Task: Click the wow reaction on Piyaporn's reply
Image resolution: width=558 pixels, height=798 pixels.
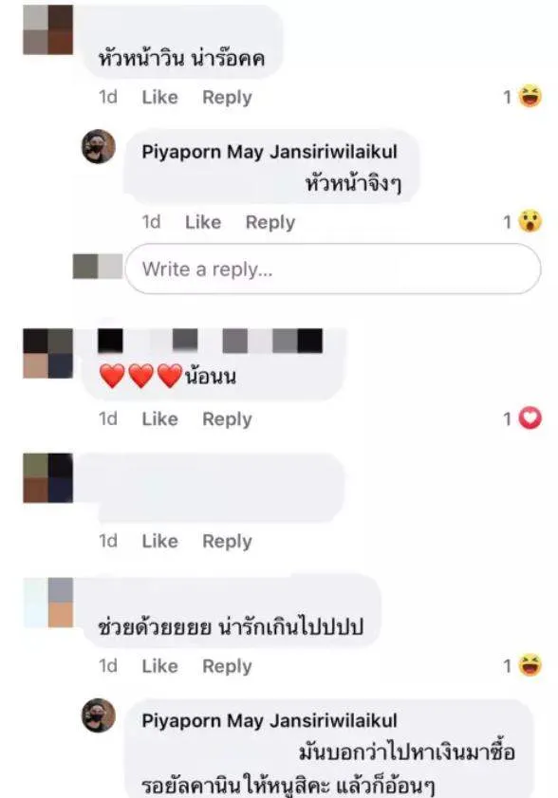Action: pyautogui.click(x=530, y=221)
